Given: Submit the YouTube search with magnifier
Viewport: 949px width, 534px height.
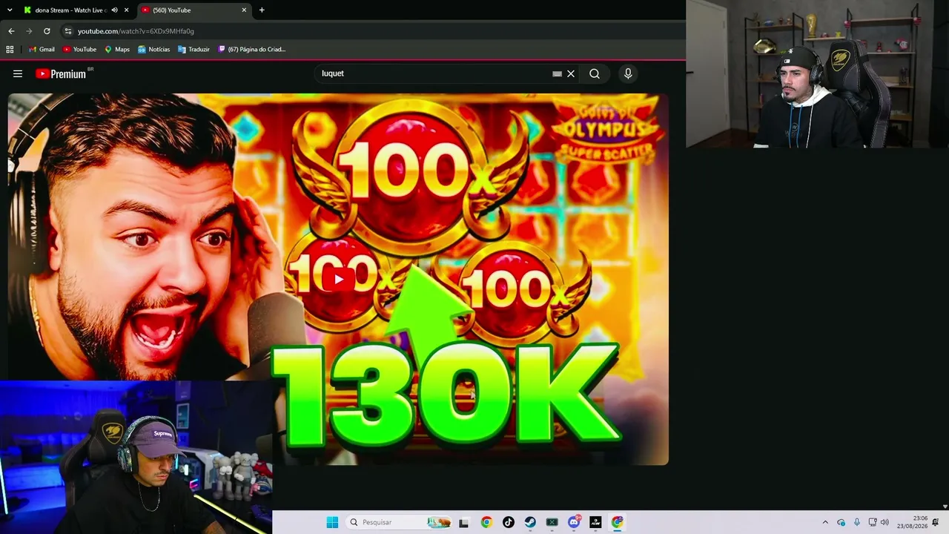Looking at the screenshot, I should click(x=595, y=73).
